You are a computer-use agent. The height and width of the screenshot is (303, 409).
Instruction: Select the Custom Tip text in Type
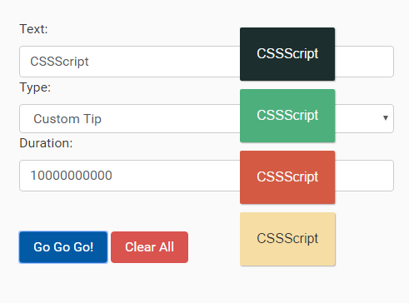click(x=67, y=119)
